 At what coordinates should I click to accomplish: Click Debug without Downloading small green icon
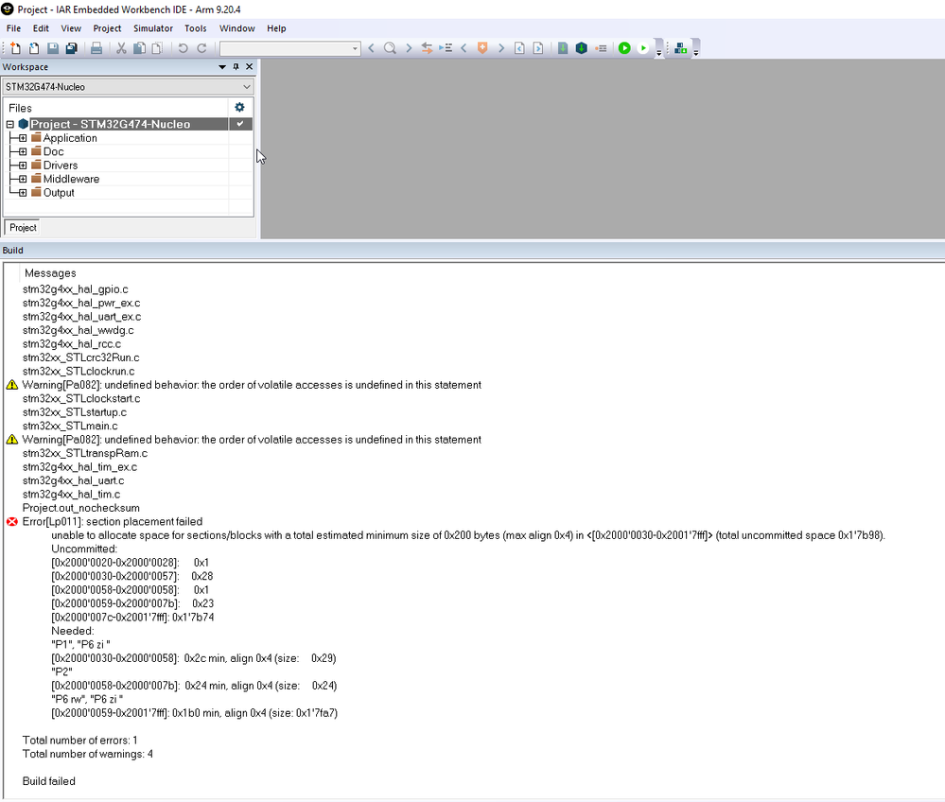(643, 48)
